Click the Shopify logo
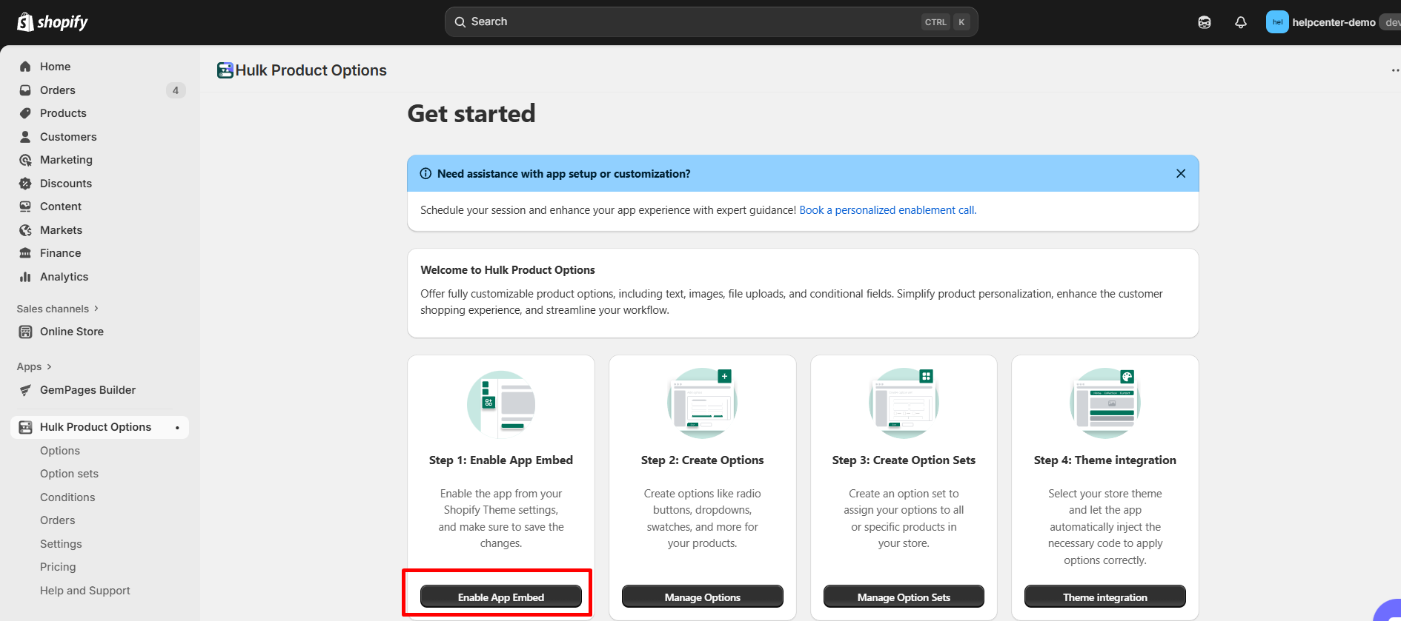This screenshot has width=1401, height=621. (x=52, y=22)
